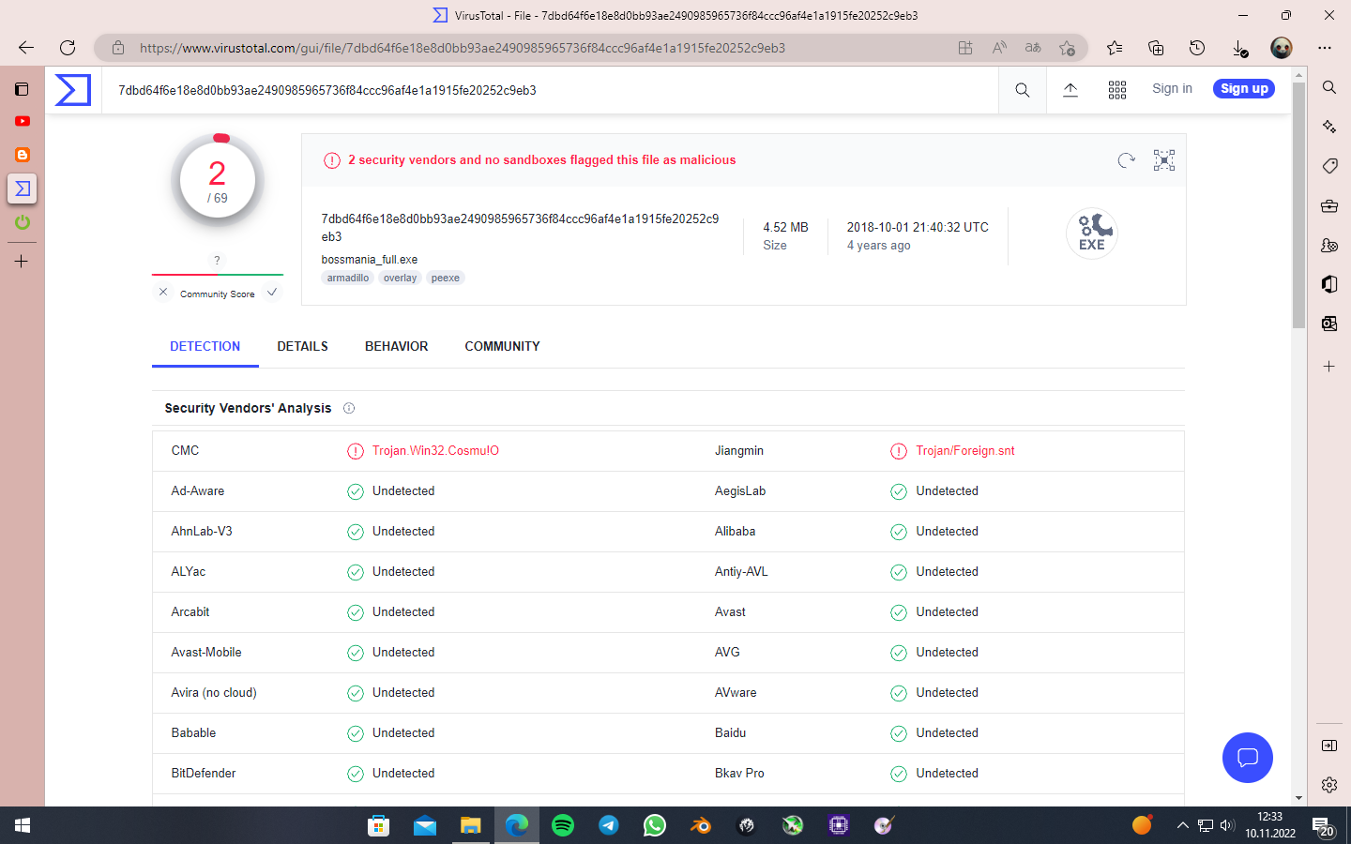1351x844 pixels.
Task: Click the Sign up button
Action: [1244, 88]
